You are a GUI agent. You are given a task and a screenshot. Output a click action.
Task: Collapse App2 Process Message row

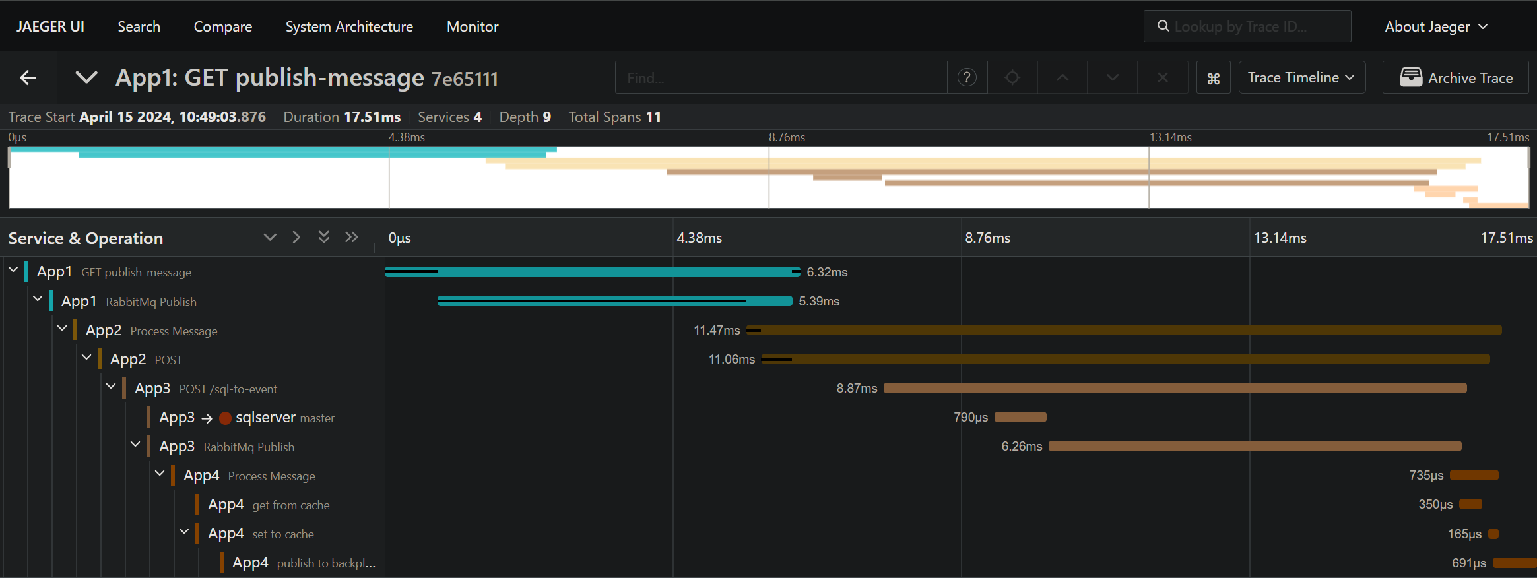62,327
